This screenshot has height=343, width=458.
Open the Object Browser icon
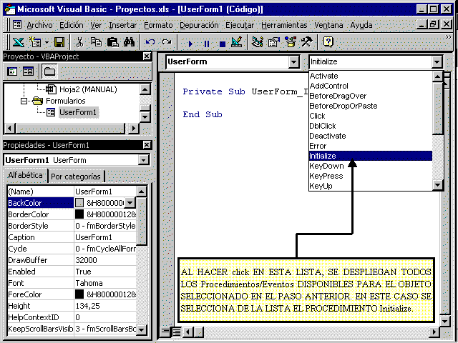point(291,42)
